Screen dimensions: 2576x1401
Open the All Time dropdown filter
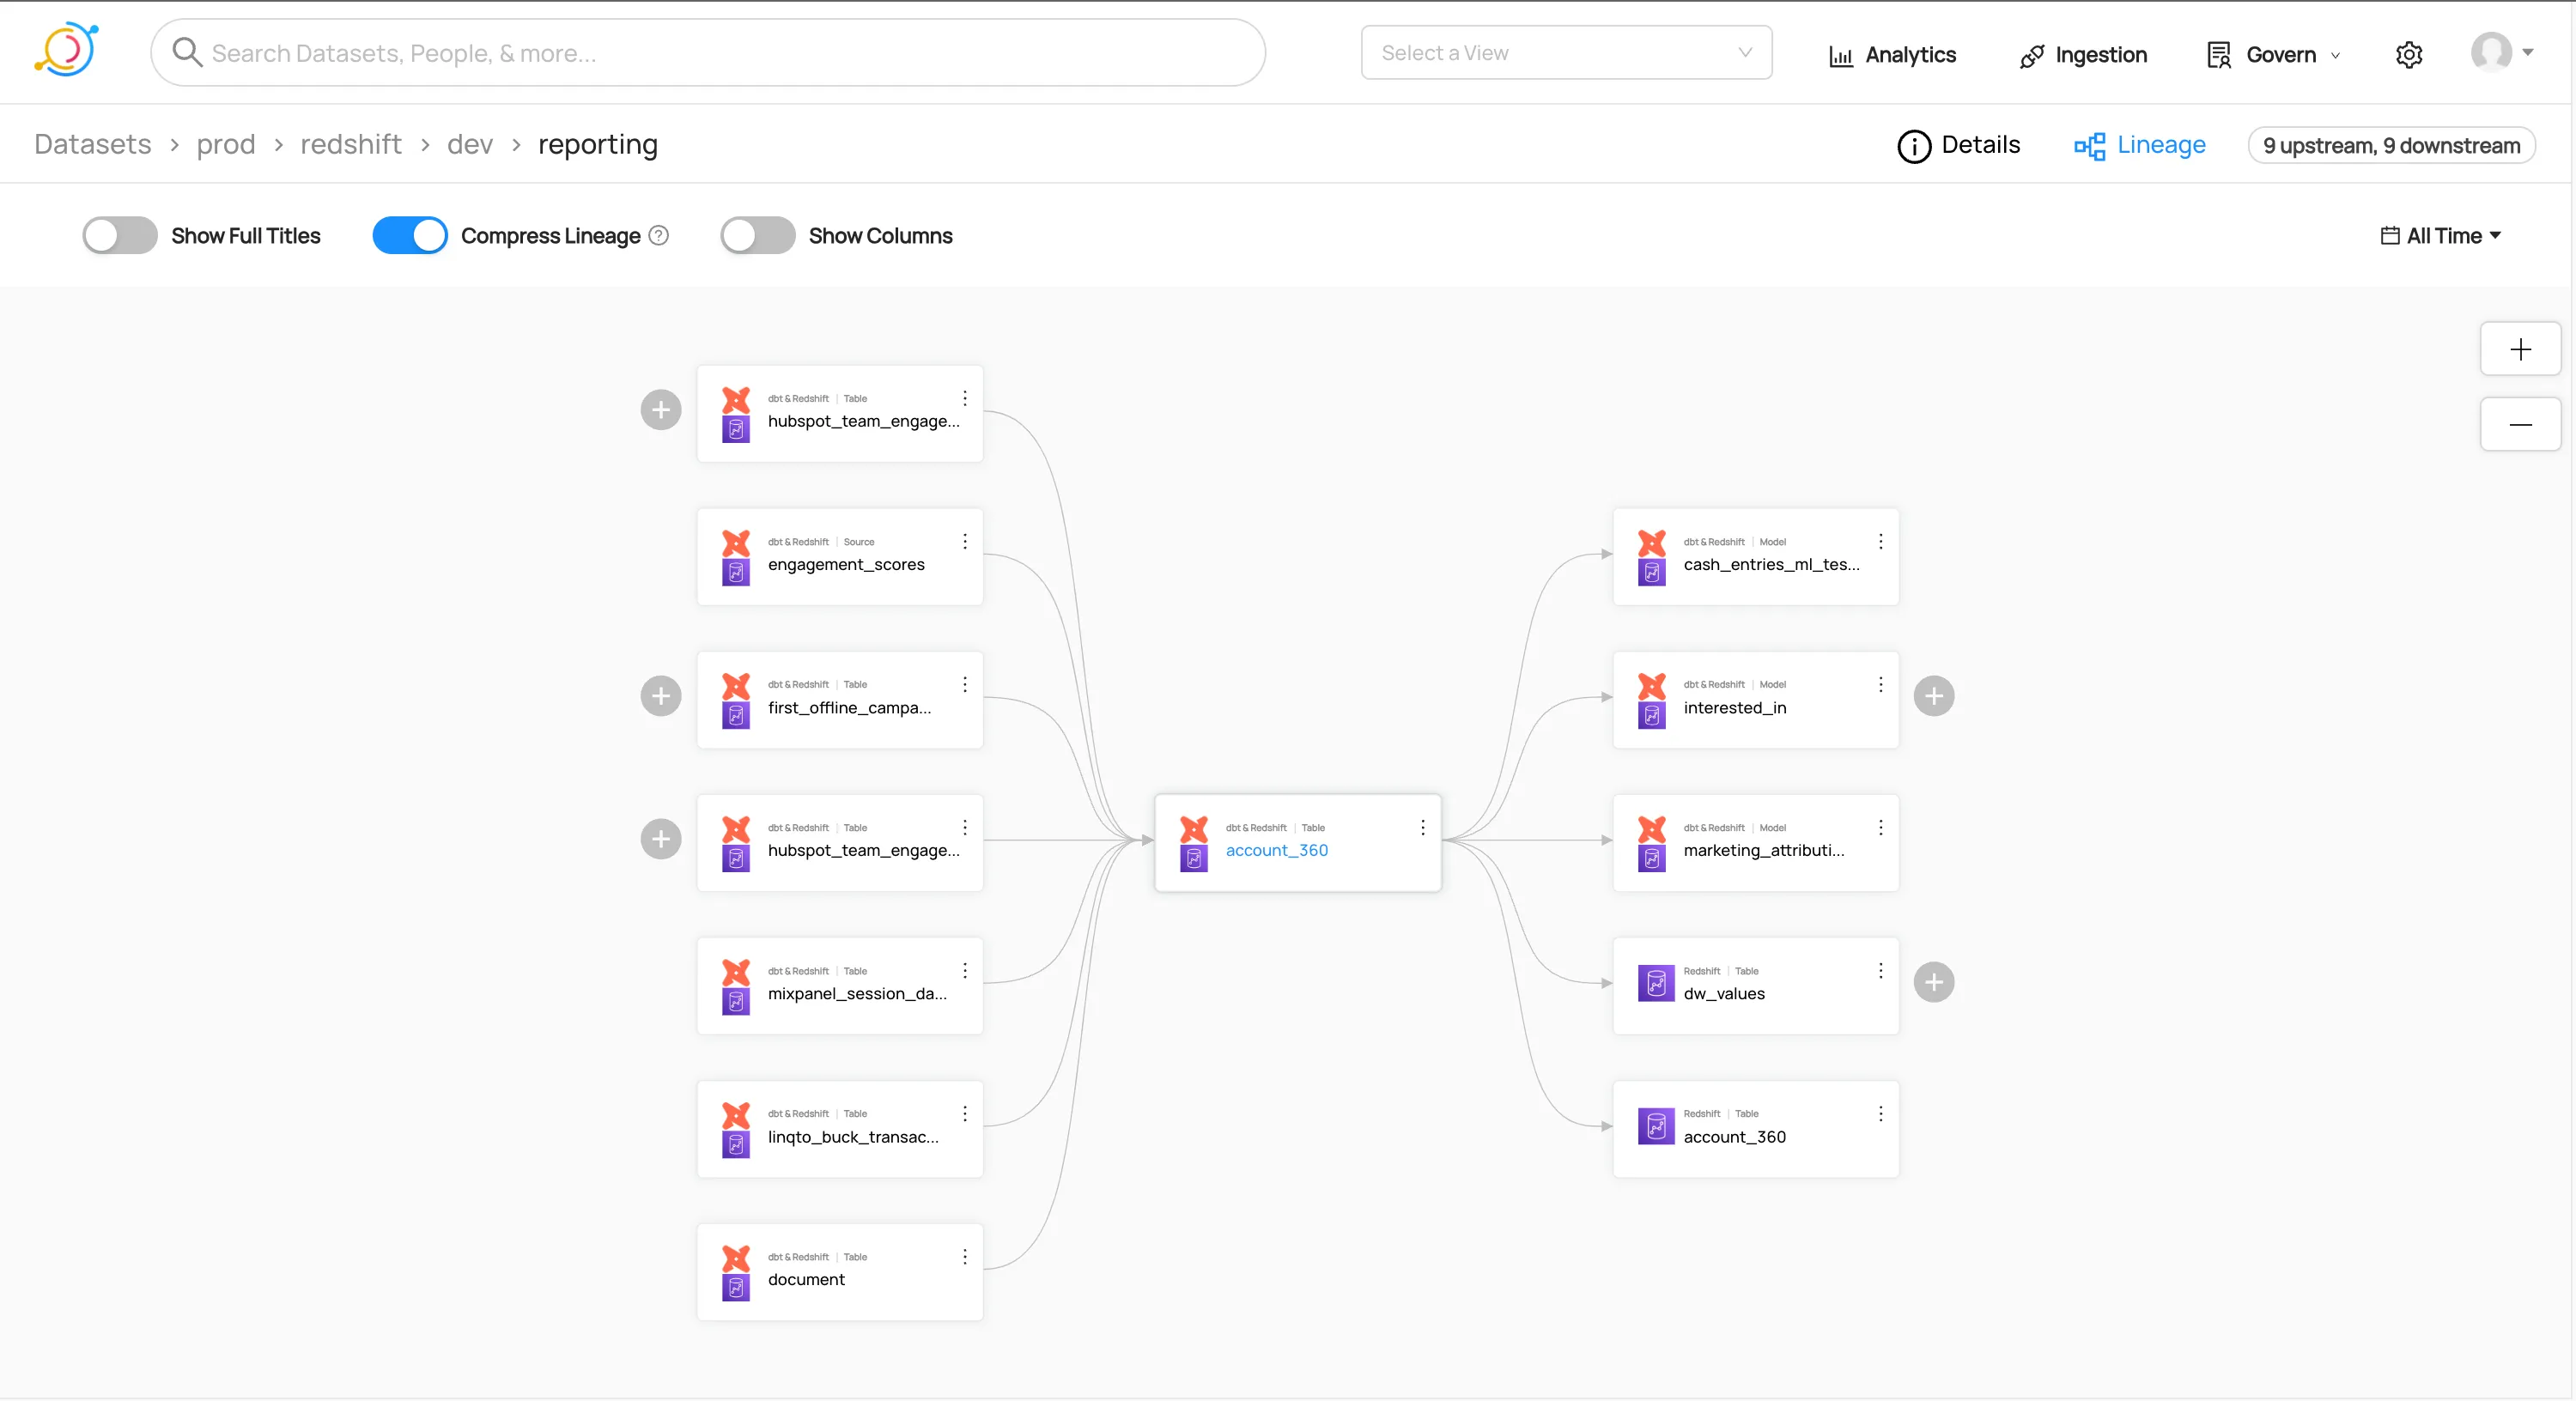pyautogui.click(x=2439, y=236)
